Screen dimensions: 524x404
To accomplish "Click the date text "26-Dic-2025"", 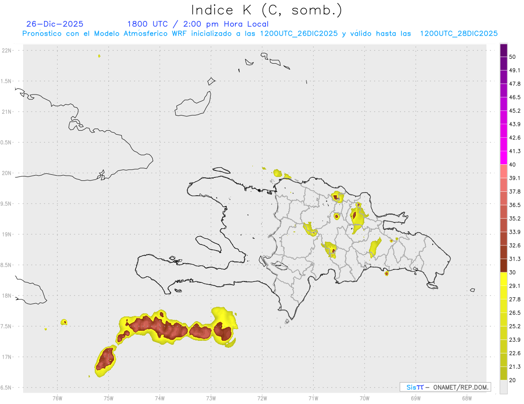I will coord(55,24).
